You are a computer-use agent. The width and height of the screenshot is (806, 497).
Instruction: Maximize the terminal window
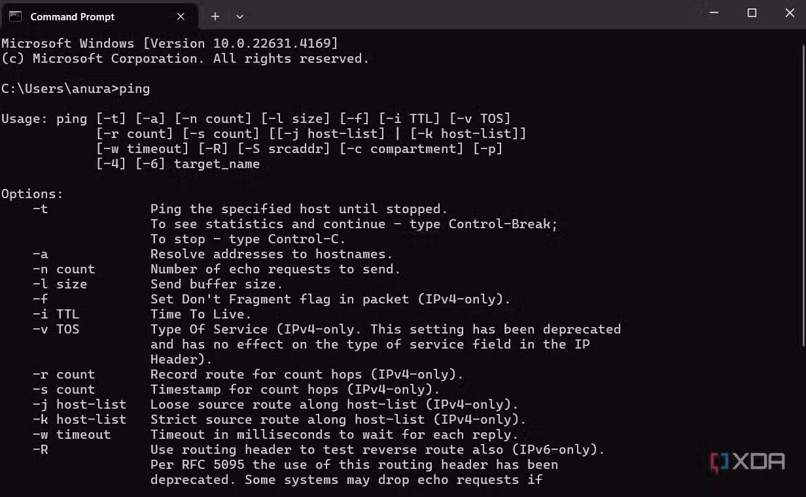(x=752, y=13)
